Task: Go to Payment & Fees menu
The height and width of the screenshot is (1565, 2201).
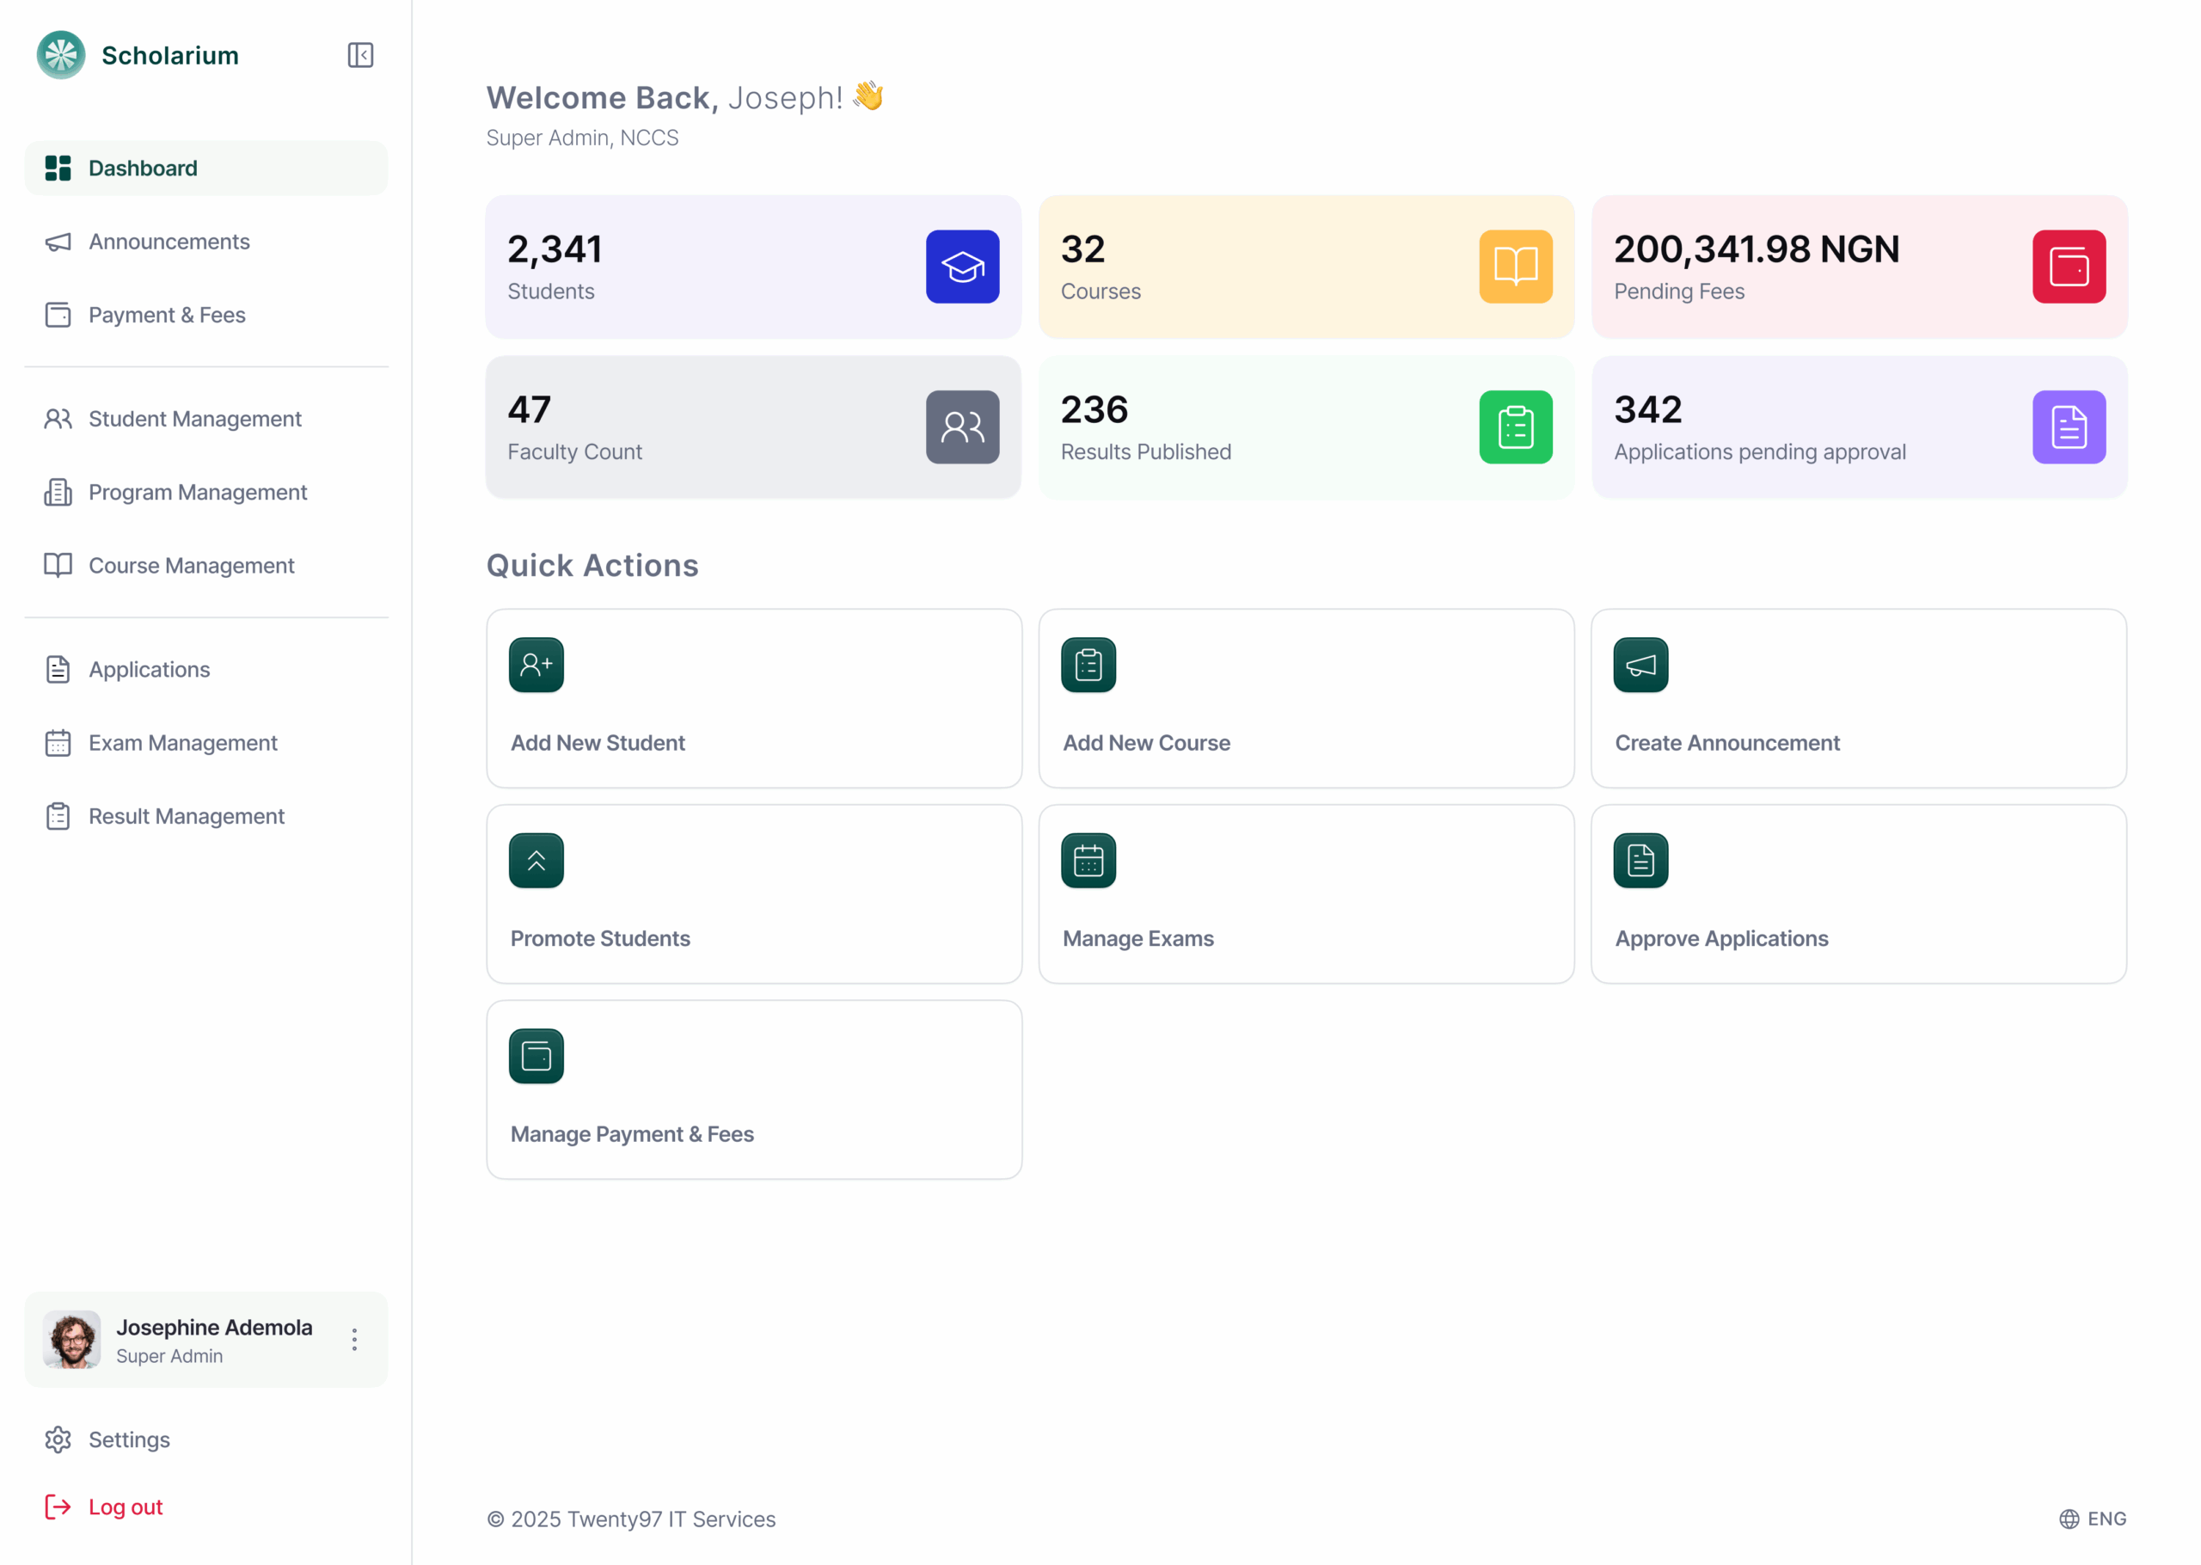Action: click(x=167, y=315)
